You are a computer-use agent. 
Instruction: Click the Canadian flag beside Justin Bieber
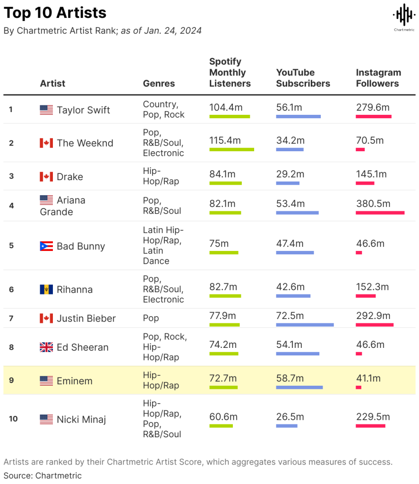tap(46, 318)
